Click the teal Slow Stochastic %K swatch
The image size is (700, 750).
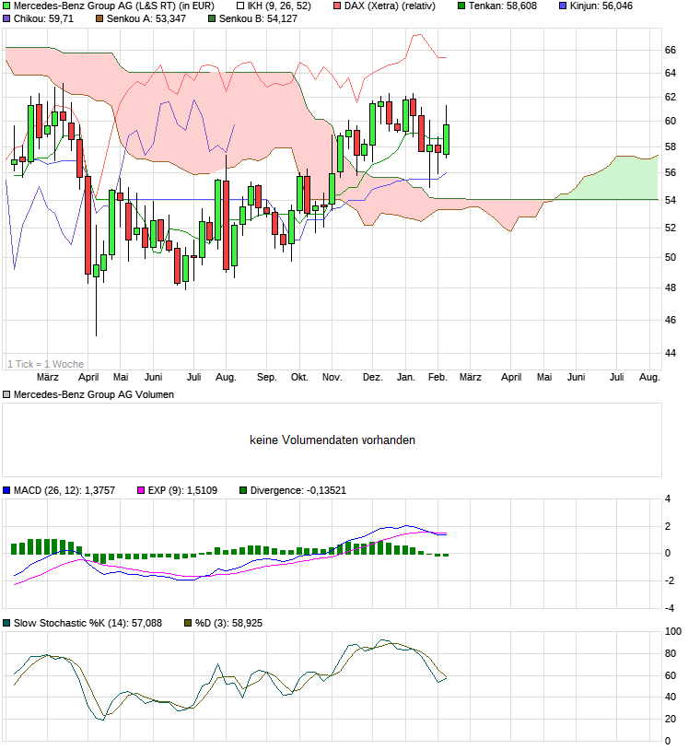(x=6, y=623)
